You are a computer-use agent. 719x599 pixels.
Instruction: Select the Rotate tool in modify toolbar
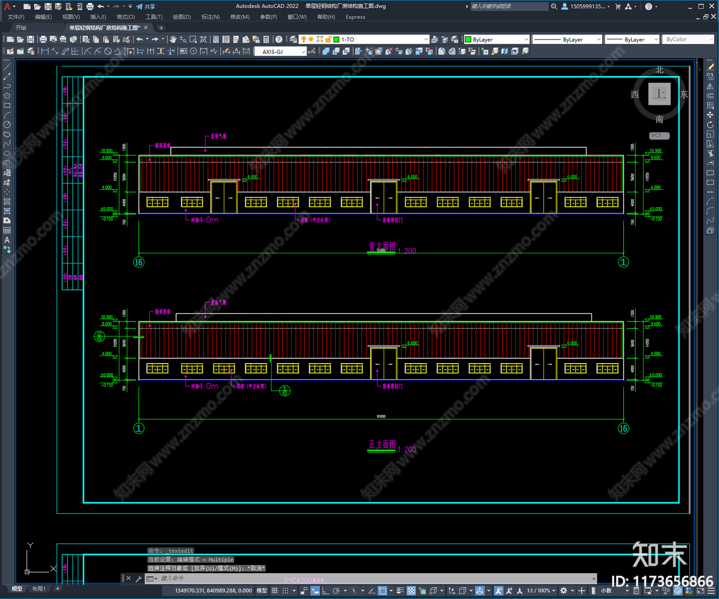(x=710, y=124)
